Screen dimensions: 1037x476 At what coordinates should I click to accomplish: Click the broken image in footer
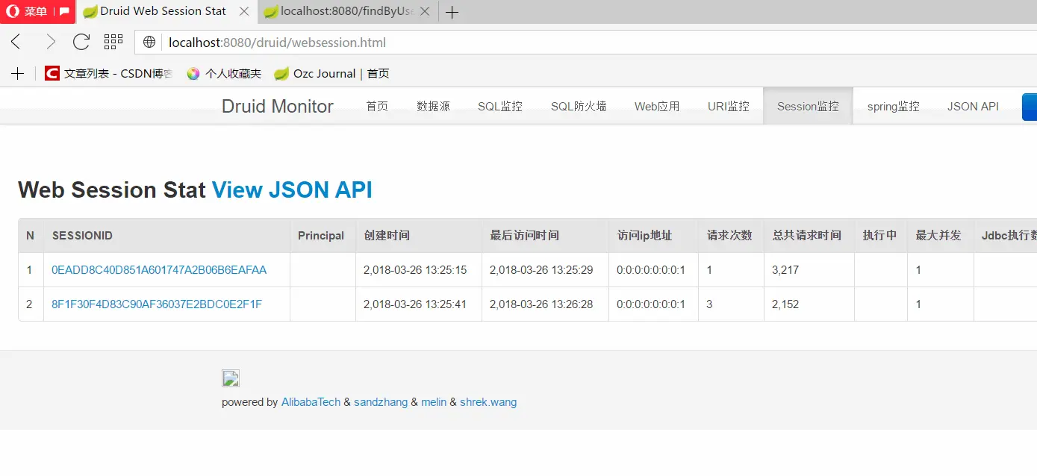tap(230, 378)
